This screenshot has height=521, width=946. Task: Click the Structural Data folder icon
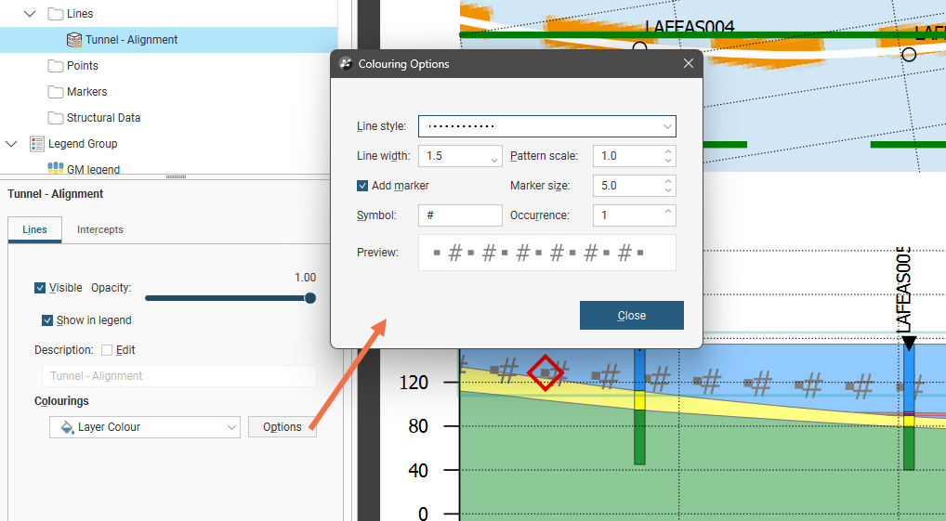[56, 118]
